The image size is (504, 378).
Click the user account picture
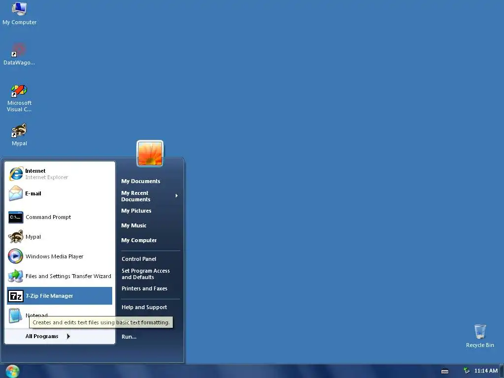(150, 154)
